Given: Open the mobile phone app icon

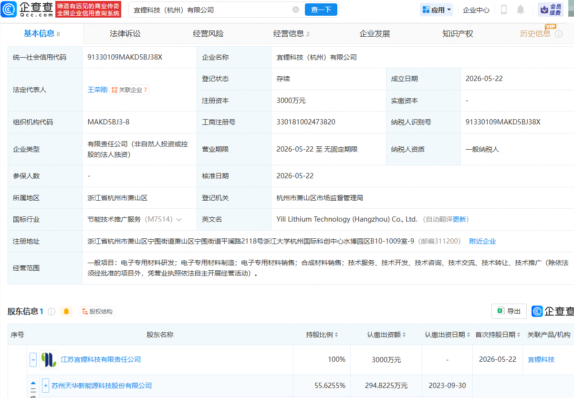Looking at the screenshot, I should point(503,10).
